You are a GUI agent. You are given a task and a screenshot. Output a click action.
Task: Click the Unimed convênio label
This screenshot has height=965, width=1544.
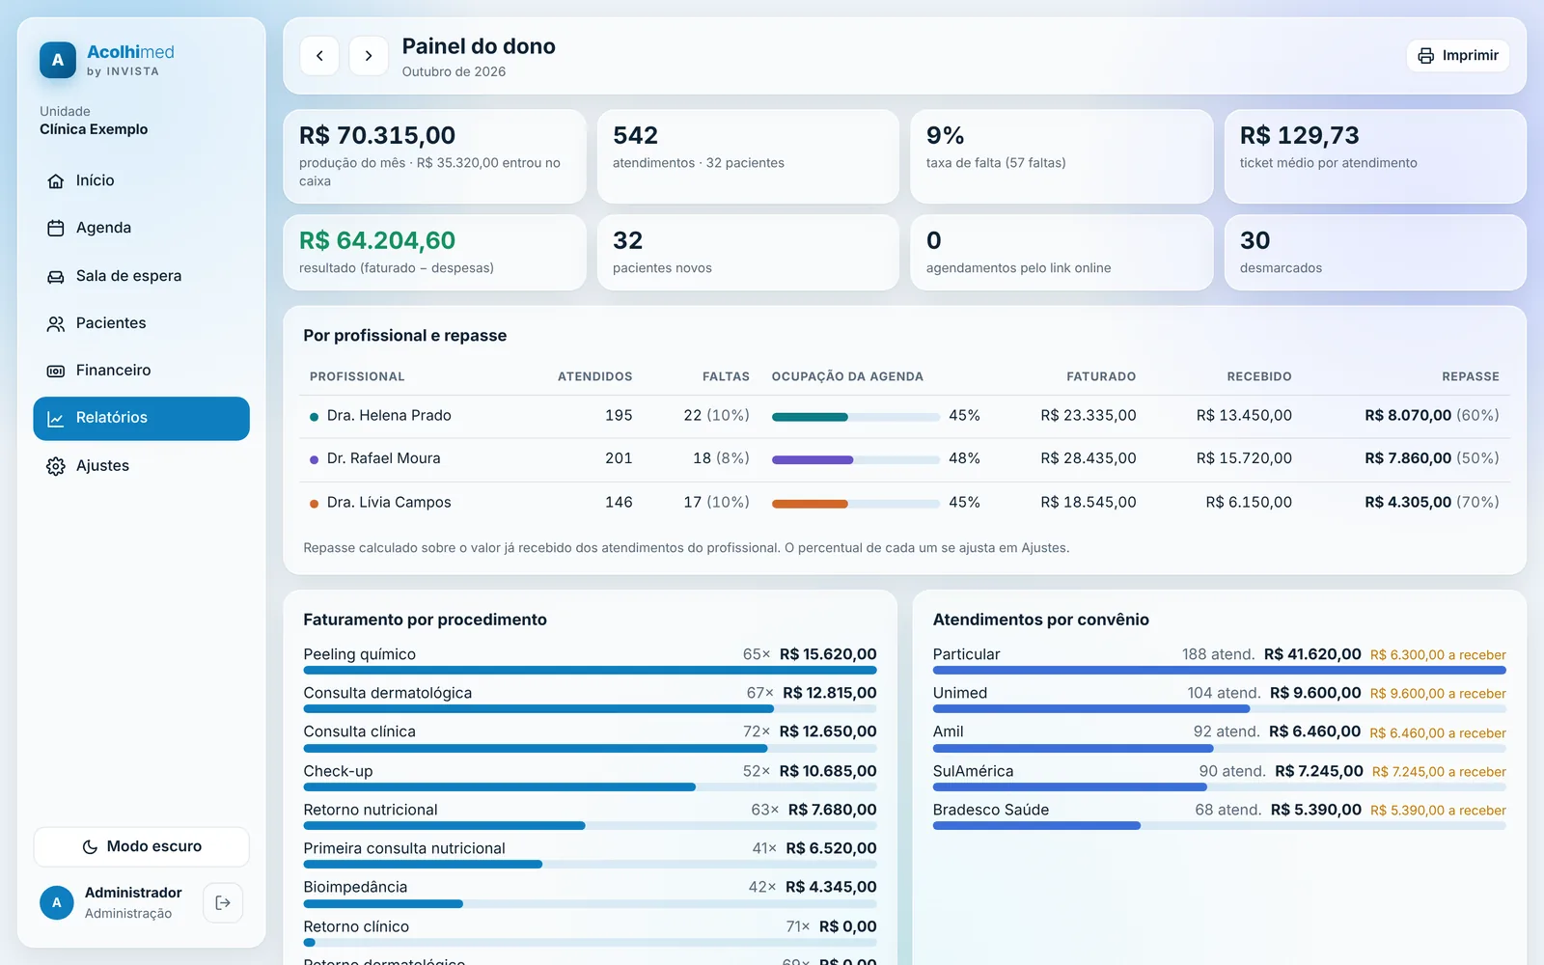pyautogui.click(x=960, y=693)
